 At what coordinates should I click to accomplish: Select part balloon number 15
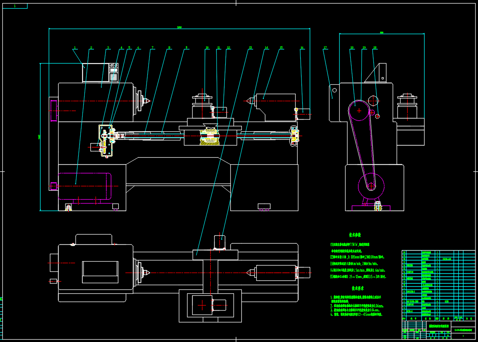[281, 47]
